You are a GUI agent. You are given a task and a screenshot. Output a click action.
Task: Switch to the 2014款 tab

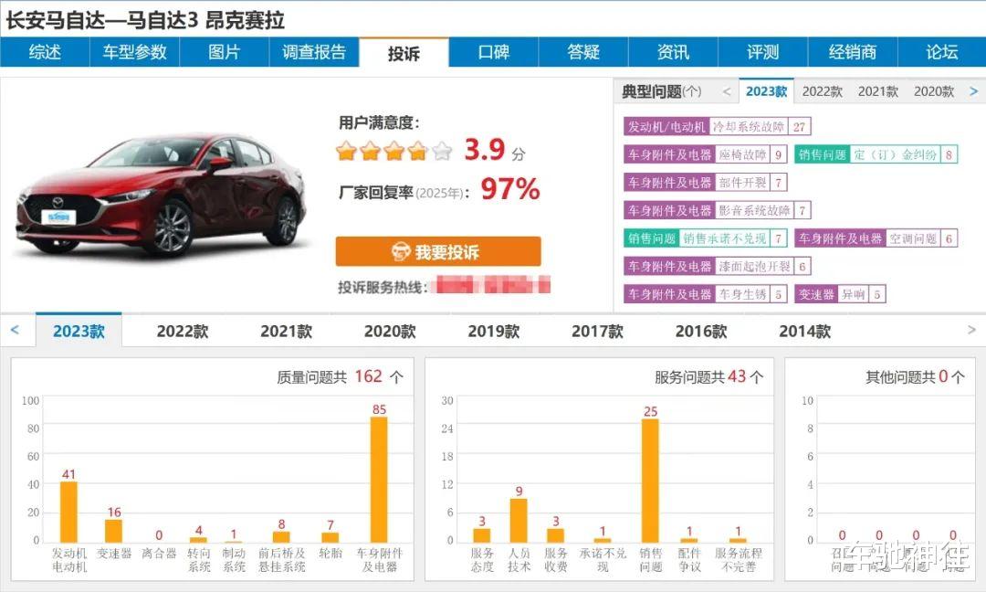click(805, 331)
